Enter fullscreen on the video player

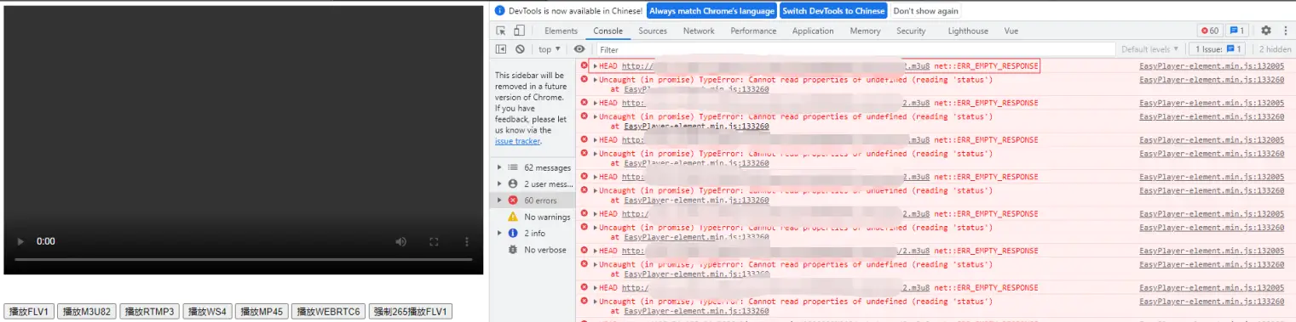click(x=434, y=241)
